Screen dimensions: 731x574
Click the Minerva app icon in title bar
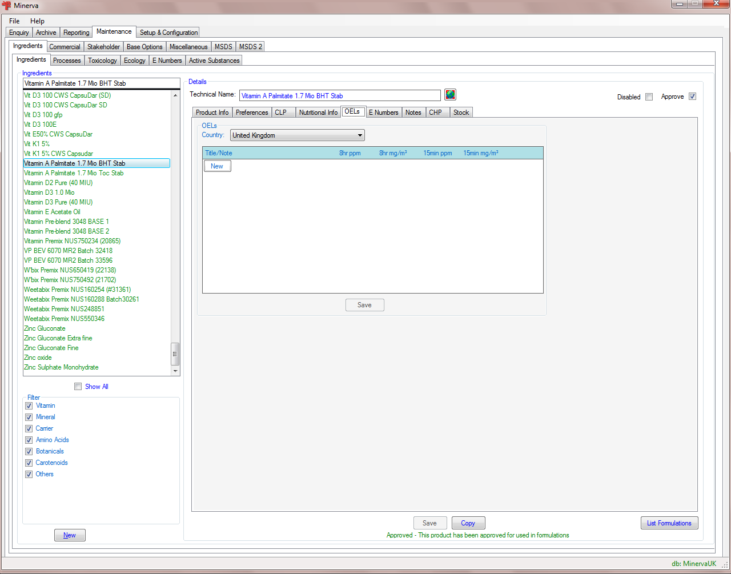(7, 6)
